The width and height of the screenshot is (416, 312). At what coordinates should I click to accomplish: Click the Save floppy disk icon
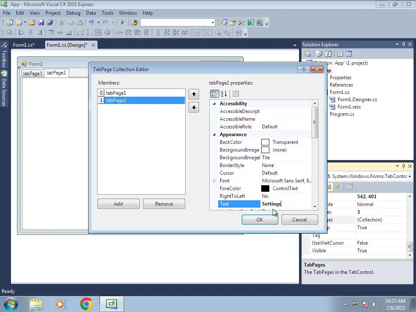[41, 23]
